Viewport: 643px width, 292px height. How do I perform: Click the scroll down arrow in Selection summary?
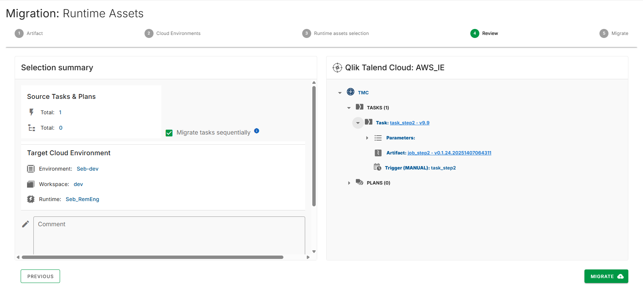[314, 252]
